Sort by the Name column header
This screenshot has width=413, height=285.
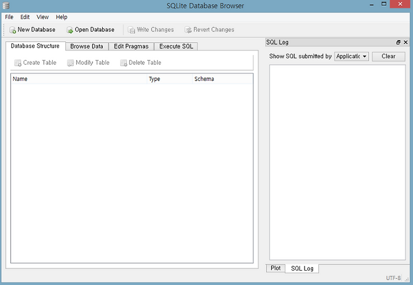79,79
